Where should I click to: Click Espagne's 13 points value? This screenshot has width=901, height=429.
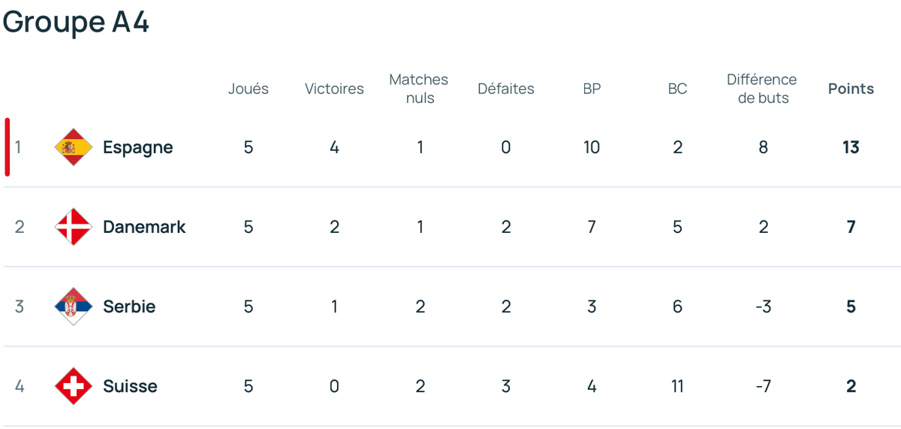pos(851,147)
